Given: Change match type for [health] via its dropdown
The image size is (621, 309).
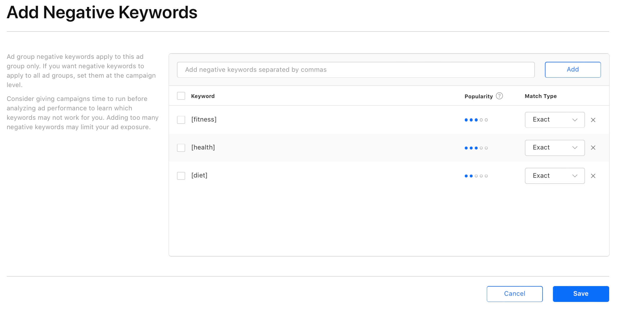Looking at the screenshot, I should coord(554,148).
